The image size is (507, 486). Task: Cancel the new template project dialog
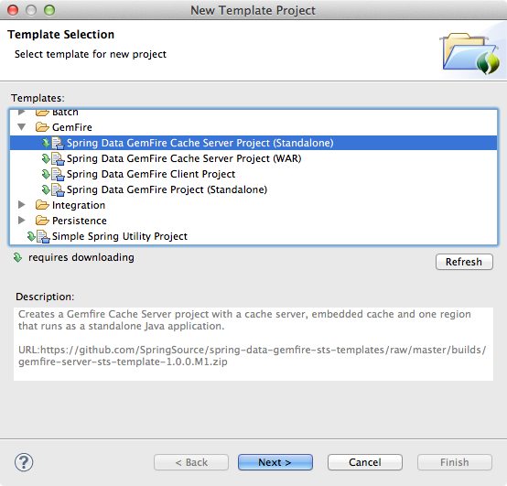pyautogui.click(x=365, y=462)
